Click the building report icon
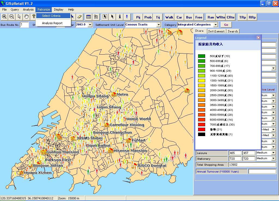The height and width of the screenshot is (201, 279). (96, 17)
